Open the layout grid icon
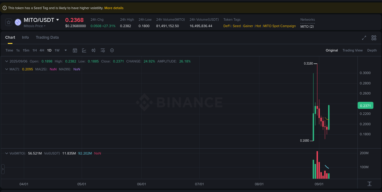This screenshot has height=192, width=382. [x=374, y=38]
